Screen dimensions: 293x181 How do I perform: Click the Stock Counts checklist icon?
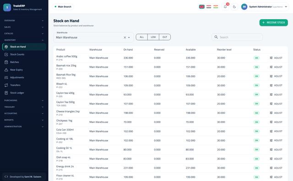tap(6, 54)
